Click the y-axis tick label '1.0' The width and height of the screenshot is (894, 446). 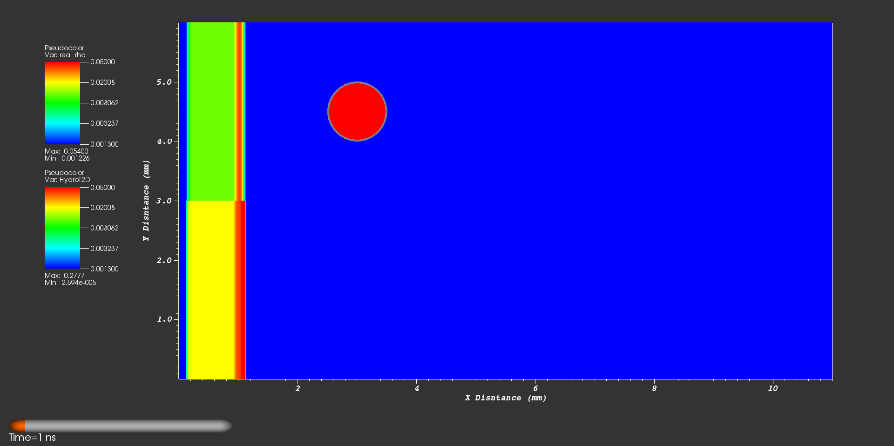(x=164, y=319)
